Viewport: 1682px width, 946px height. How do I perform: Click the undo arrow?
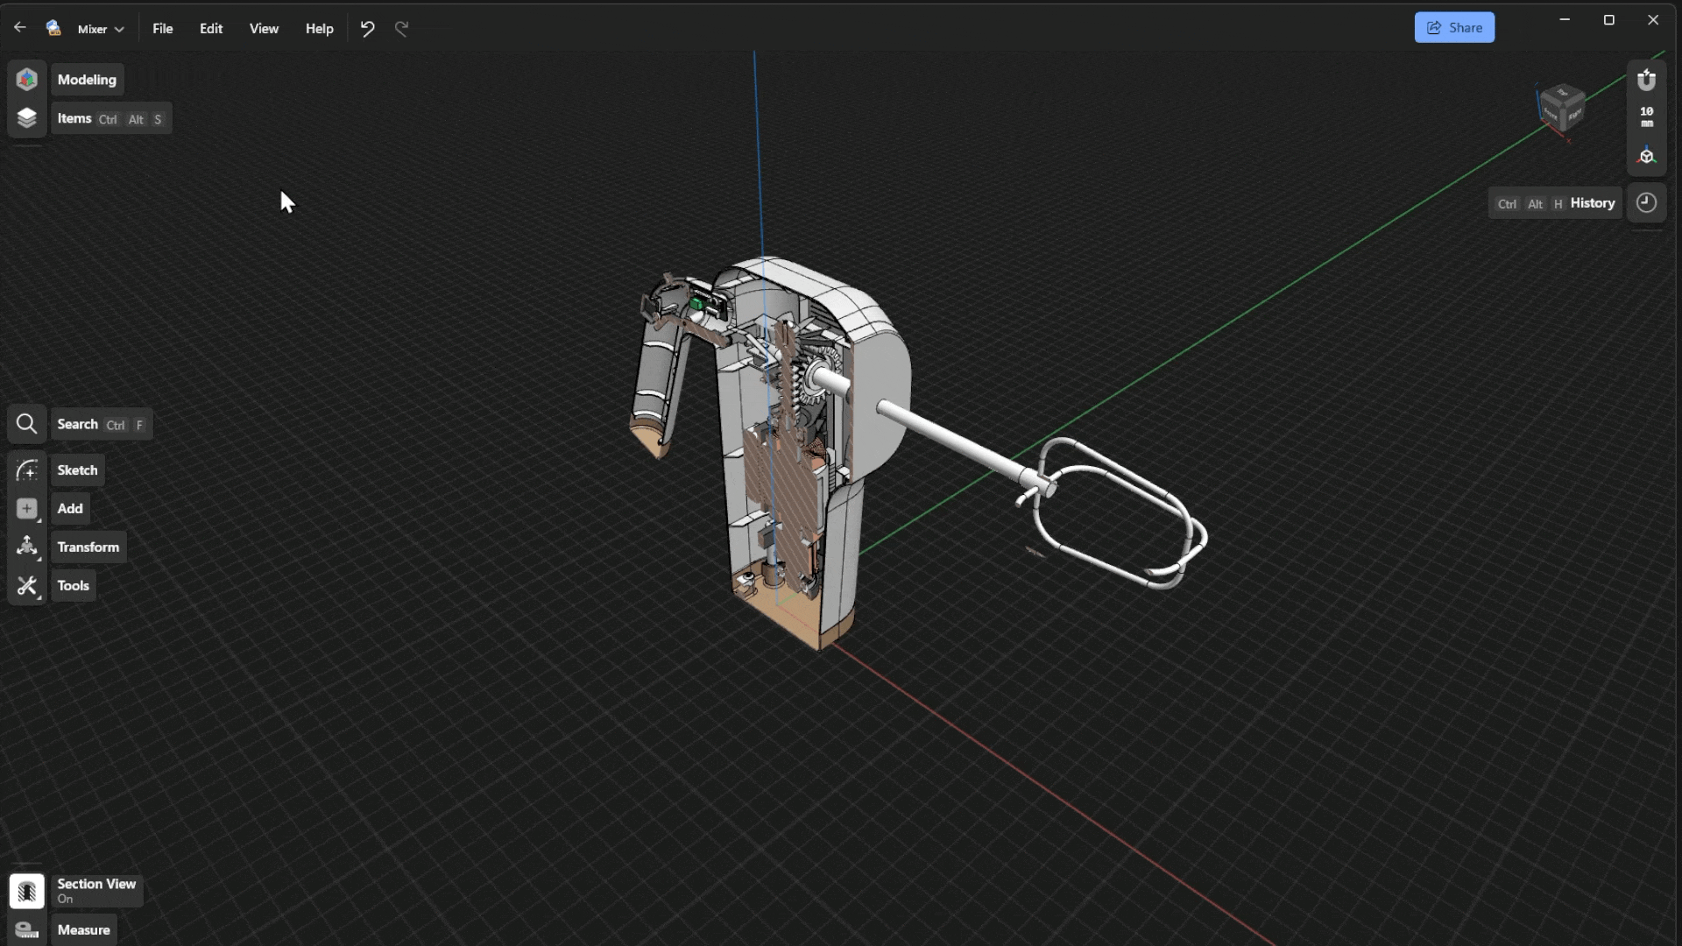[x=367, y=29]
